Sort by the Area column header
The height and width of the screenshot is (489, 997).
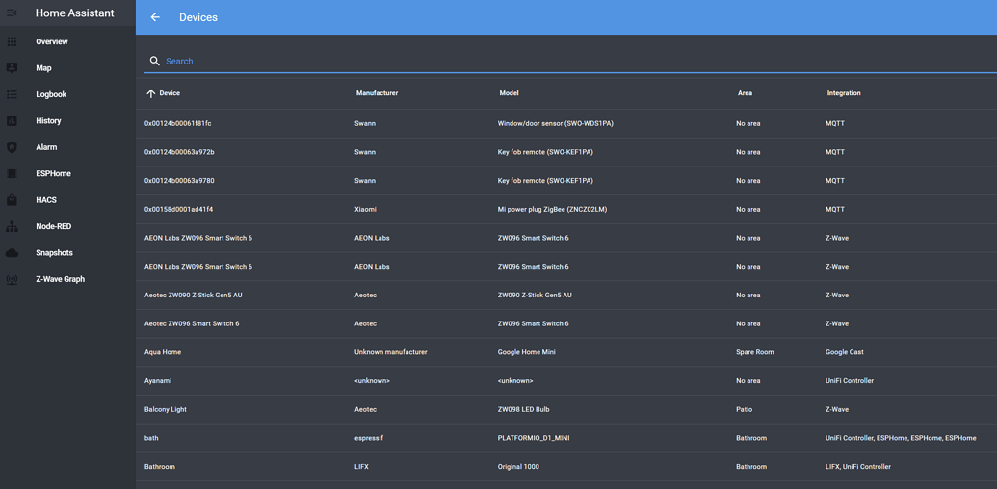[745, 93]
